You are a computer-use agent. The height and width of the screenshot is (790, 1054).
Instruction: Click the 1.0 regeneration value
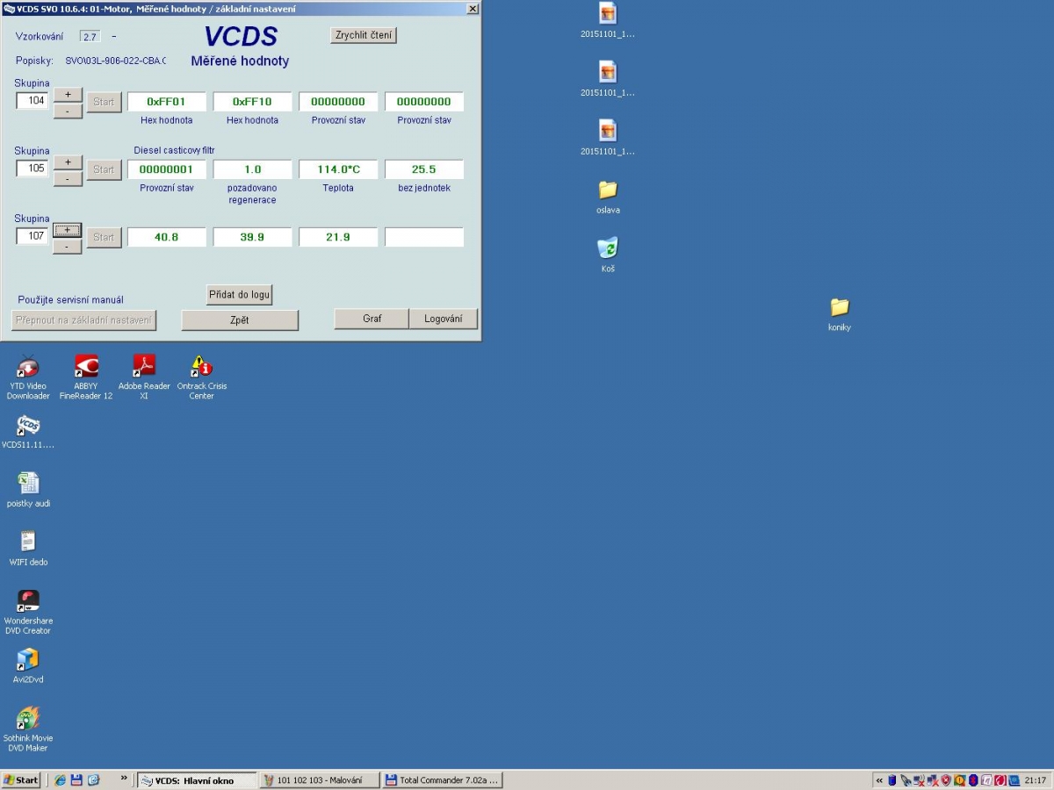coord(253,169)
